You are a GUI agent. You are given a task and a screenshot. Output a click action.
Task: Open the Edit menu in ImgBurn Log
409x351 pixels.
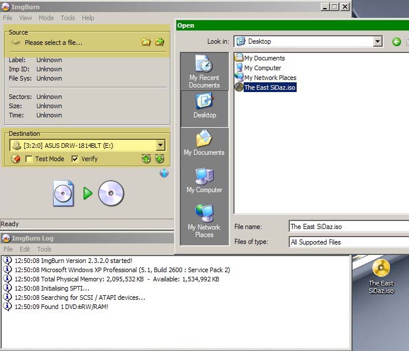pos(25,249)
